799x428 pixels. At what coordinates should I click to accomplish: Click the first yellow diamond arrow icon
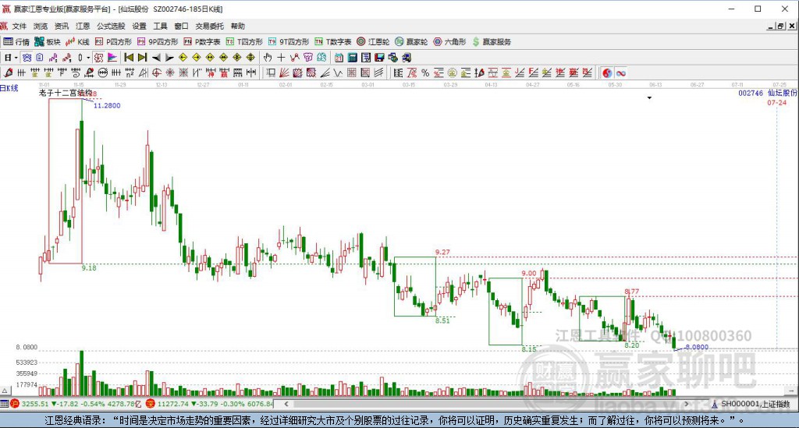click(x=183, y=58)
